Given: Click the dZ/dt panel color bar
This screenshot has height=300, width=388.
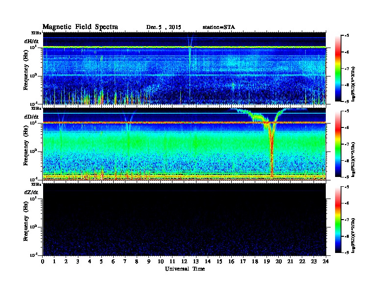Looking at the screenshot, I should (338, 220).
